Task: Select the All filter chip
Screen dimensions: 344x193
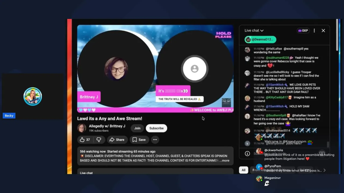Action: point(243,170)
